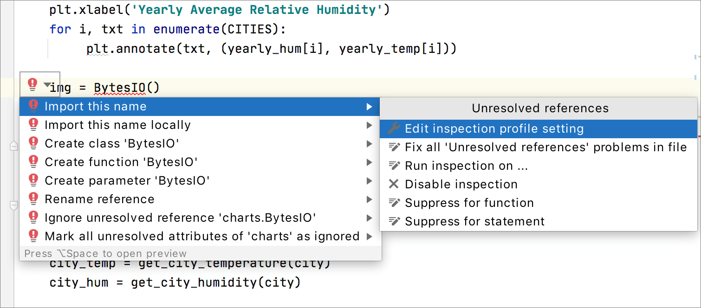Click the red error bulb icon
Image resolution: width=701 pixels, height=308 pixels.
pyautogui.click(x=32, y=84)
